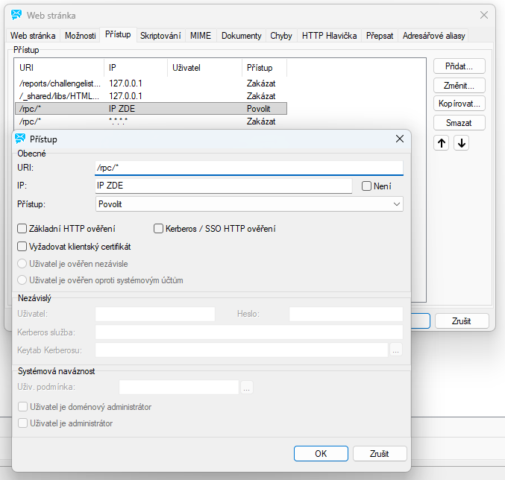Click the Uživatel column header
This screenshot has height=480, width=505.
pyautogui.click(x=204, y=68)
